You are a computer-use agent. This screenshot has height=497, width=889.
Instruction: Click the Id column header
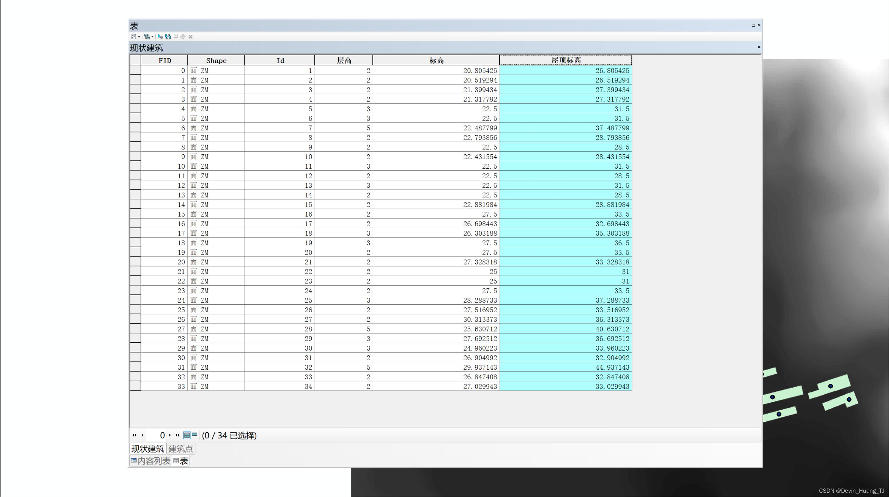click(x=280, y=60)
